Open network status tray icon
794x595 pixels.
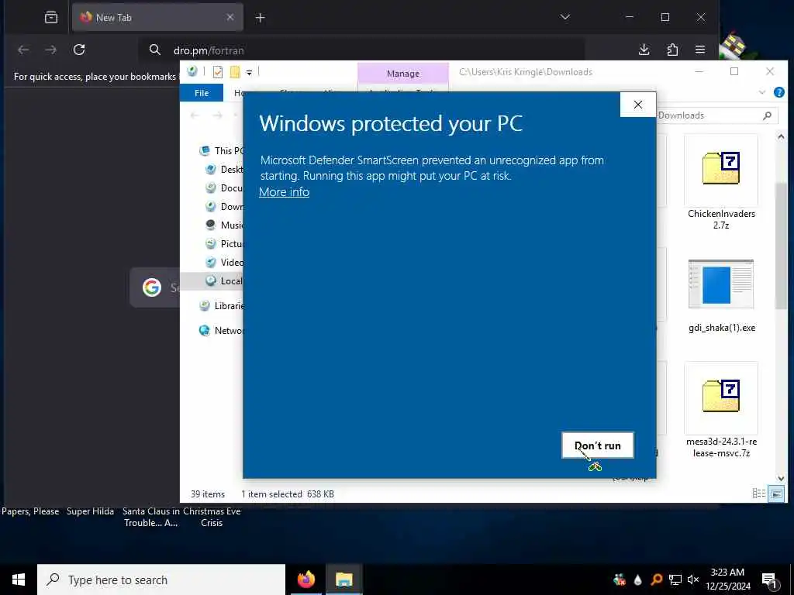pos(675,580)
